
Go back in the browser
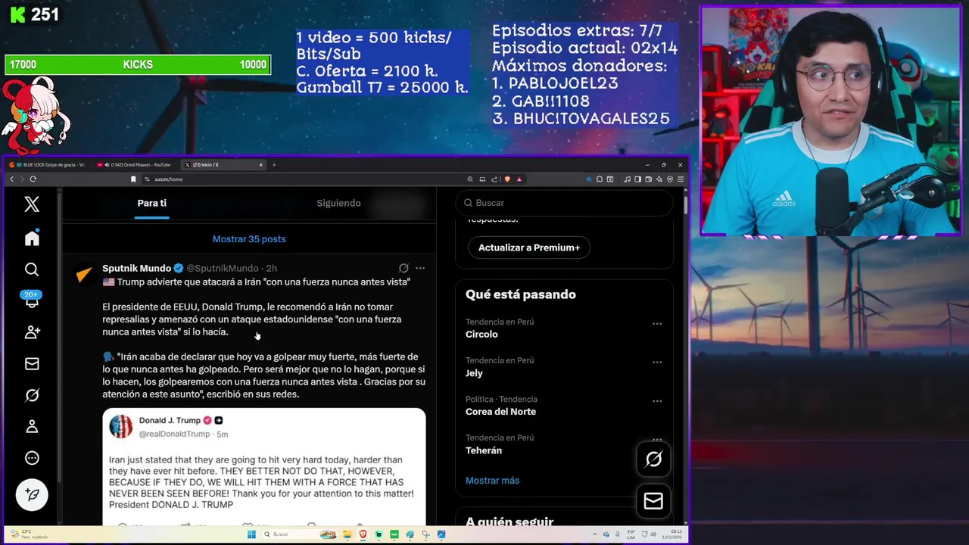[11, 179]
